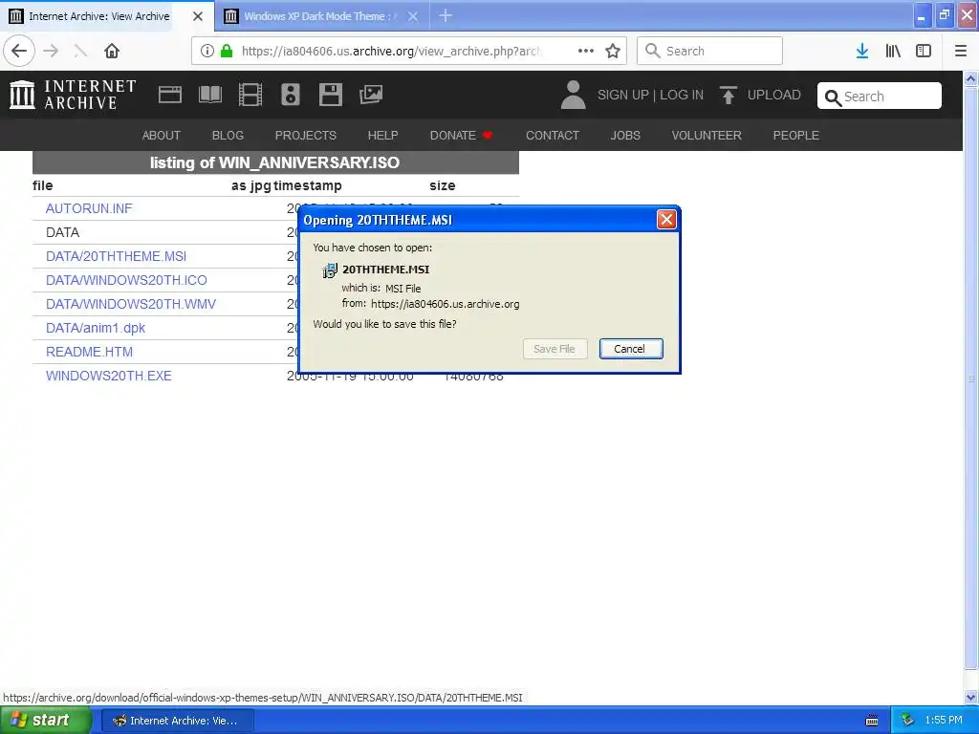Click the page scrollbar up arrow

(x=971, y=78)
